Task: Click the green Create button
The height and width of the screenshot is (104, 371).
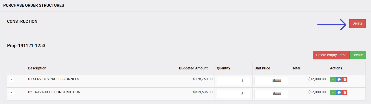Action: pos(358,55)
